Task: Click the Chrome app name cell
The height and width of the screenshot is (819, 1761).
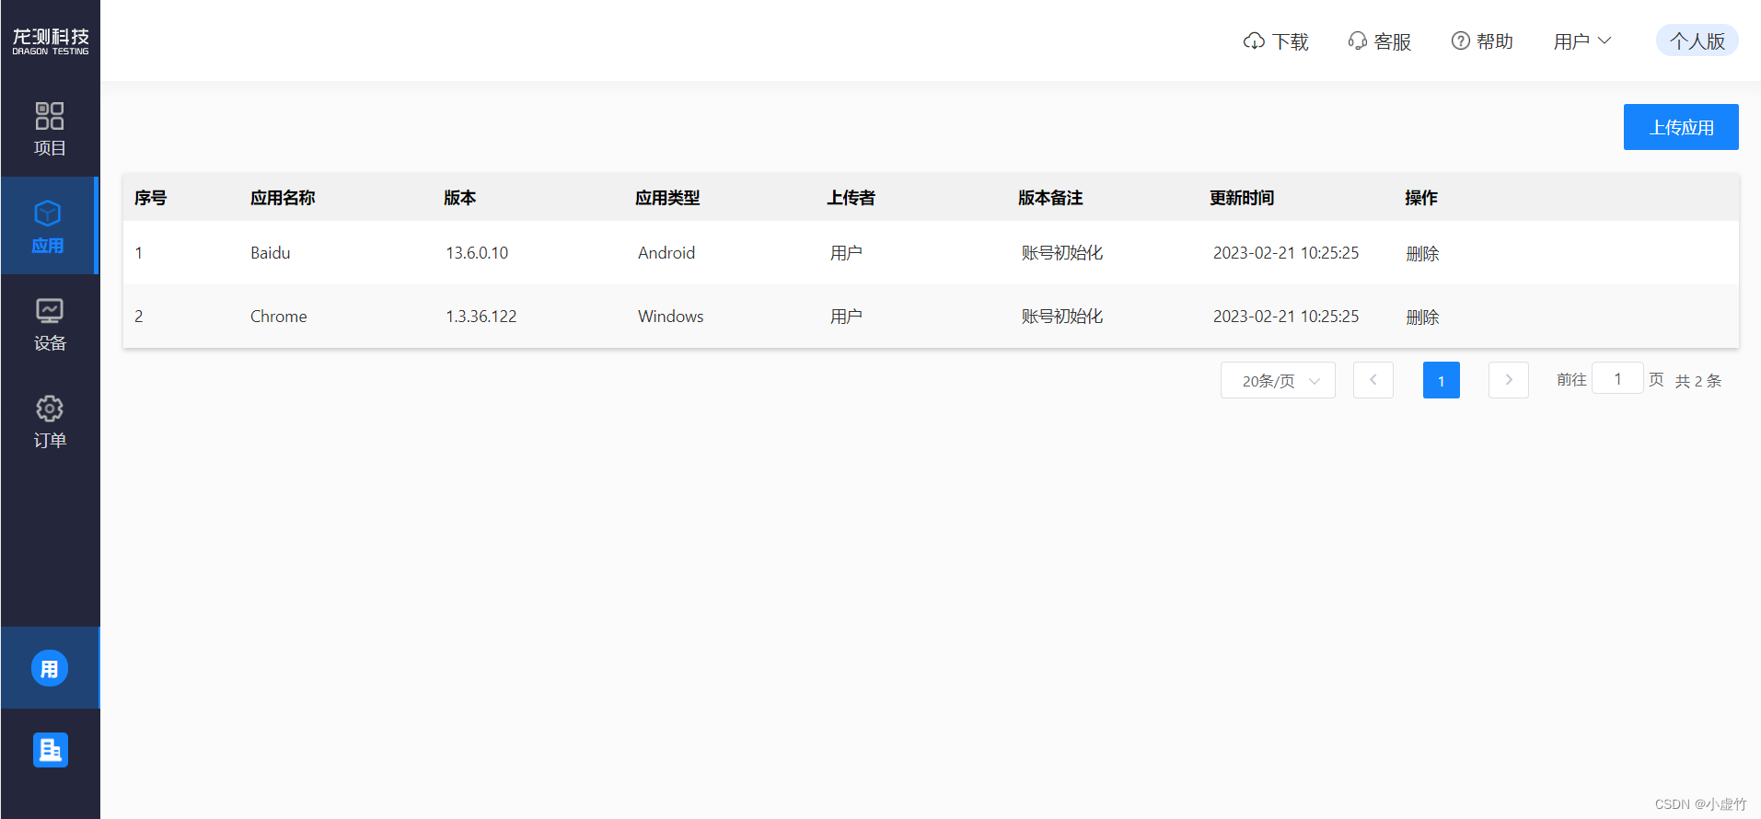Action: click(x=279, y=317)
